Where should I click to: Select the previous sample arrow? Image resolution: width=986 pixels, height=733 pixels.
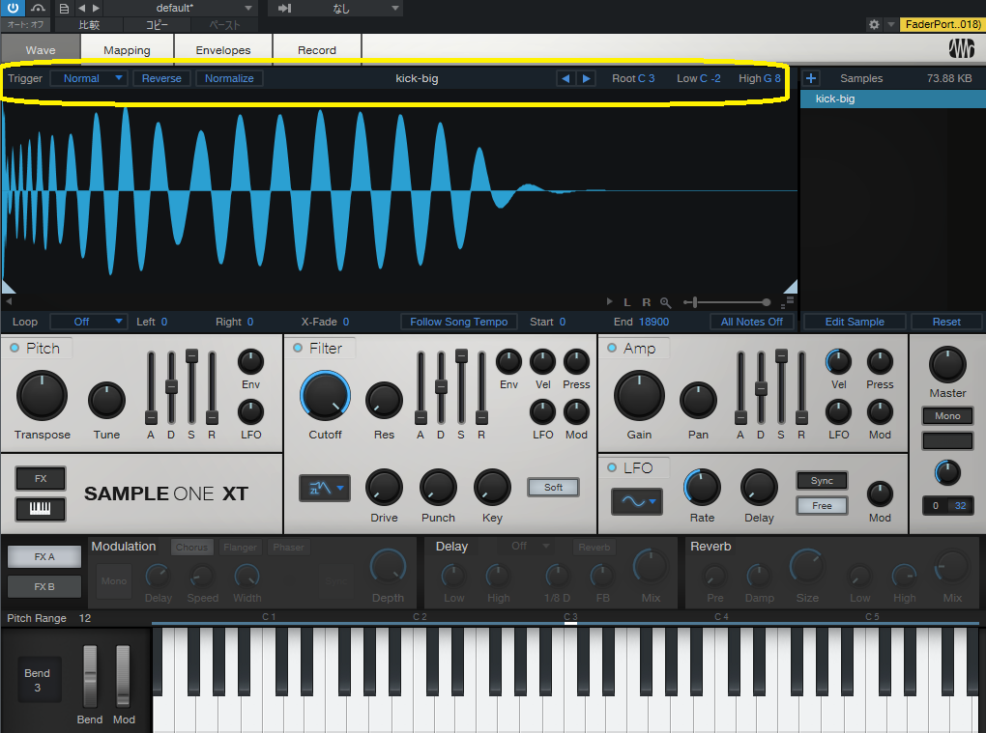click(x=565, y=78)
